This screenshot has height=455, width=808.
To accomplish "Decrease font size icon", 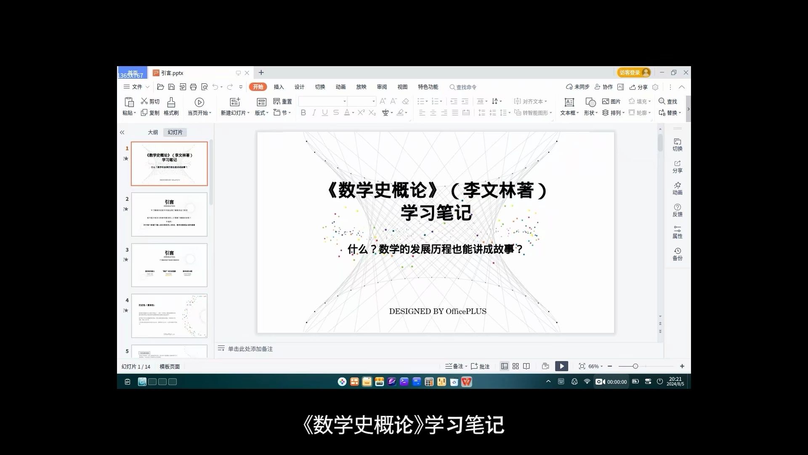I will click(393, 101).
